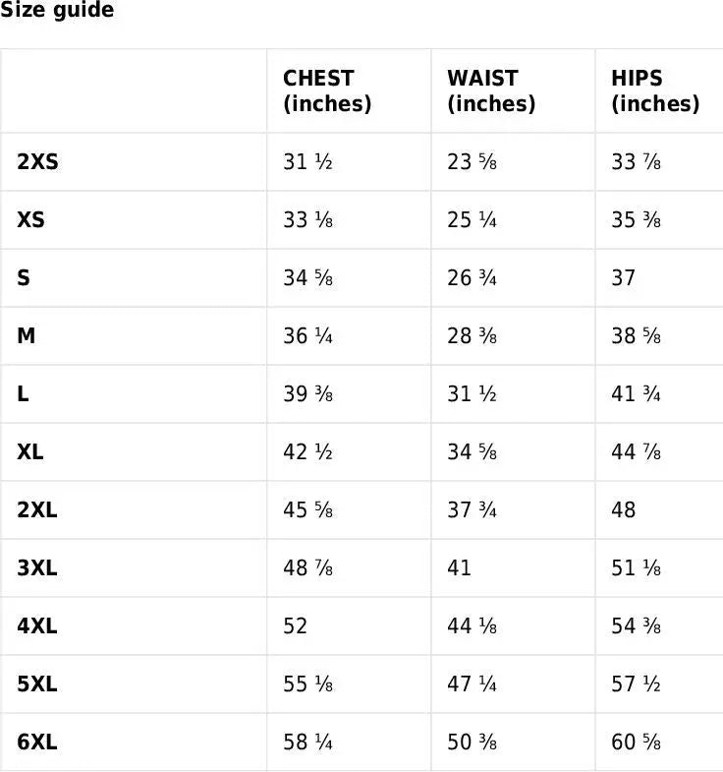Select the CHEST (inches) column header
This screenshot has width=723, height=772.
[x=327, y=90]
